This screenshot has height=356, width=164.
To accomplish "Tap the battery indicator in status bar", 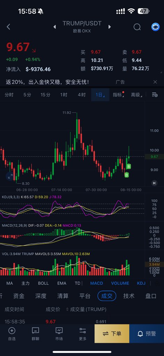I will 143,11.
